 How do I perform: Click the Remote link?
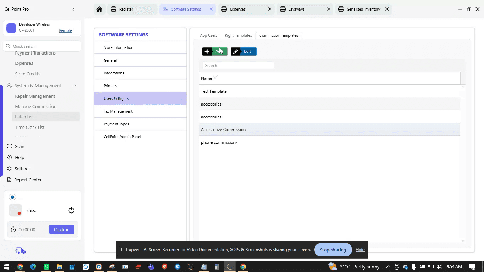coord(66,30)
